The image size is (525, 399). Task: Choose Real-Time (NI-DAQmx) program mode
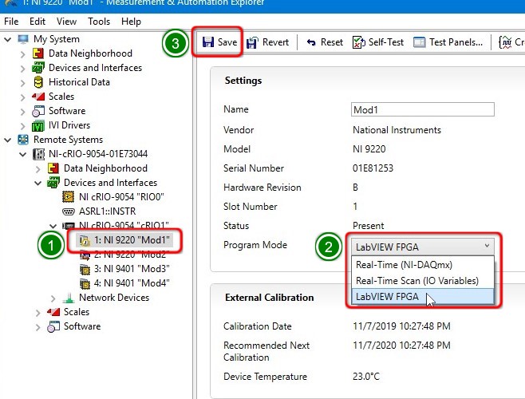(x=423, y=265)
